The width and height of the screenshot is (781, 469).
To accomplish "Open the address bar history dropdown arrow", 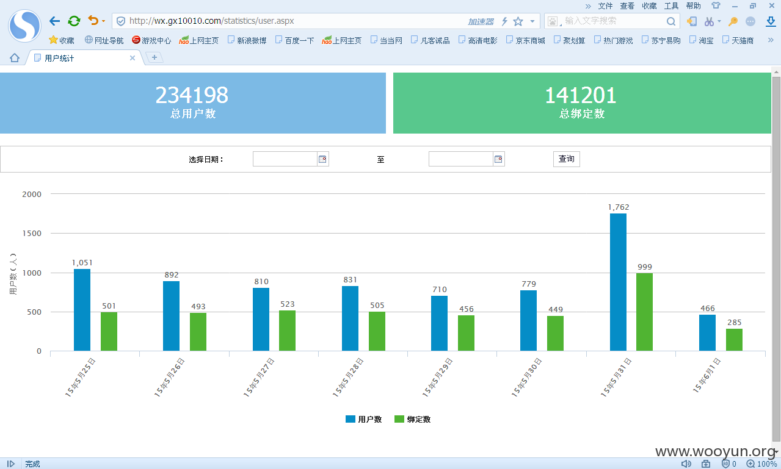I will click(x=532, y=21).
